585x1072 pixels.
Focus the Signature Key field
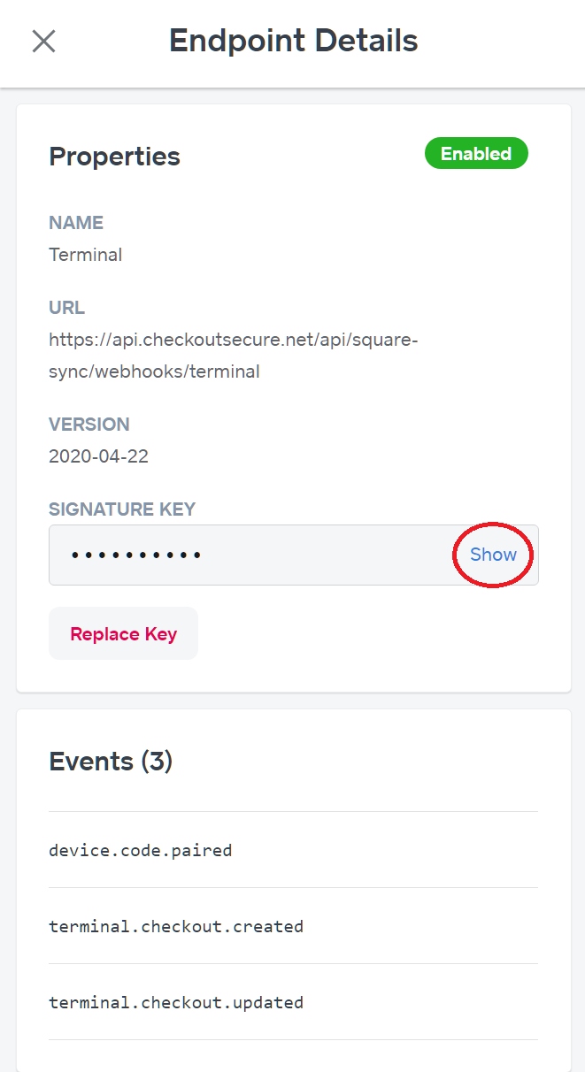click(293, 555)
